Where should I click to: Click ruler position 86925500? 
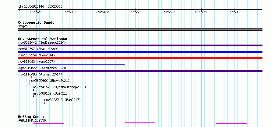[x=135, y=12]
